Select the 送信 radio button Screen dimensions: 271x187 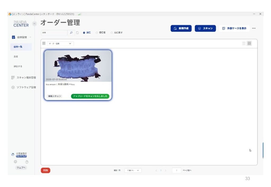(84, 33)
